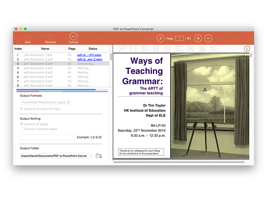This screenshot has width=267, height=200.
Task: Go to the next preview page
Action: tap(160, 38)
